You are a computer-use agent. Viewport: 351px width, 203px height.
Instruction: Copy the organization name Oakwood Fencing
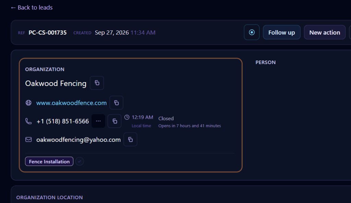[x=97, y=83]
